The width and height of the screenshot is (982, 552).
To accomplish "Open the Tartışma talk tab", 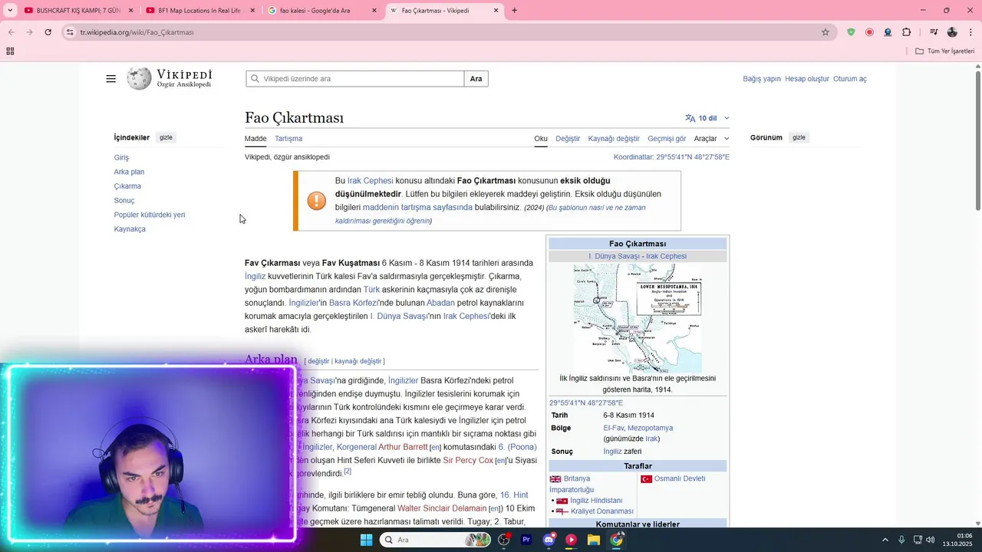I will [x=288, y=139].
